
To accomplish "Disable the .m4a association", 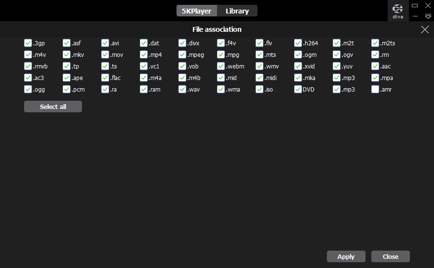I will tap(144, 78).
